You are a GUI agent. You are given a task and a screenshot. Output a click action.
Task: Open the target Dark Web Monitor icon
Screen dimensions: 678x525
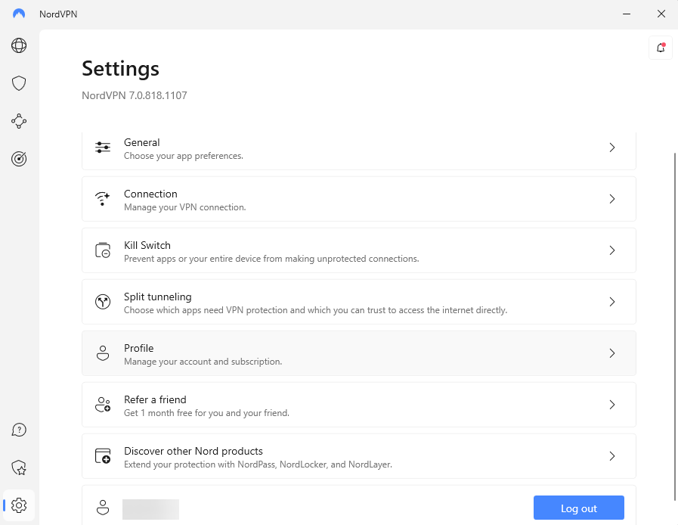pos(19,159)
